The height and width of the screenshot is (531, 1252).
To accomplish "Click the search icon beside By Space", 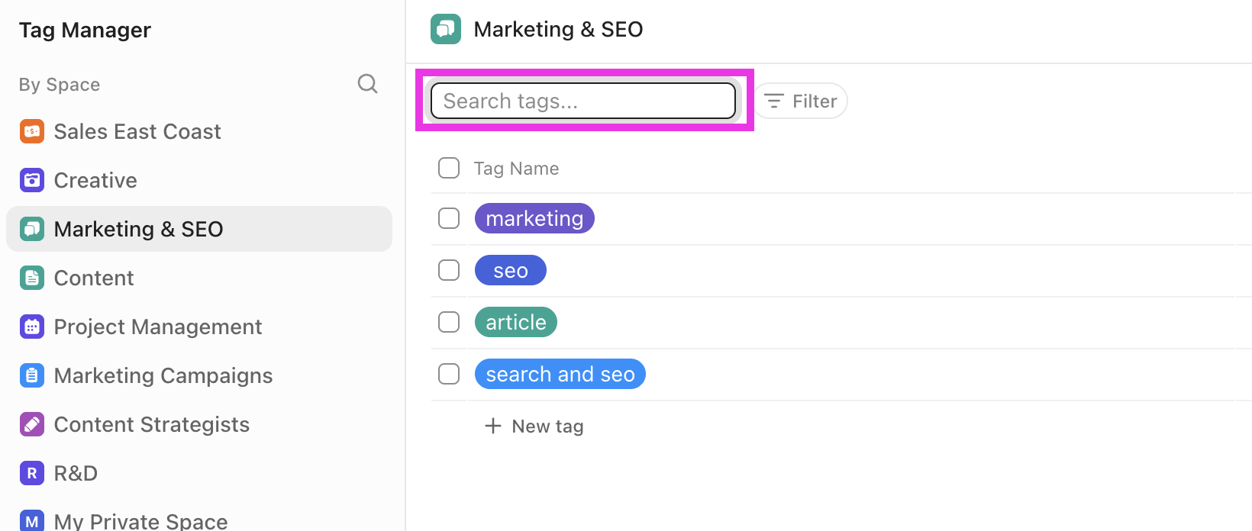I will tap(367, 84).
